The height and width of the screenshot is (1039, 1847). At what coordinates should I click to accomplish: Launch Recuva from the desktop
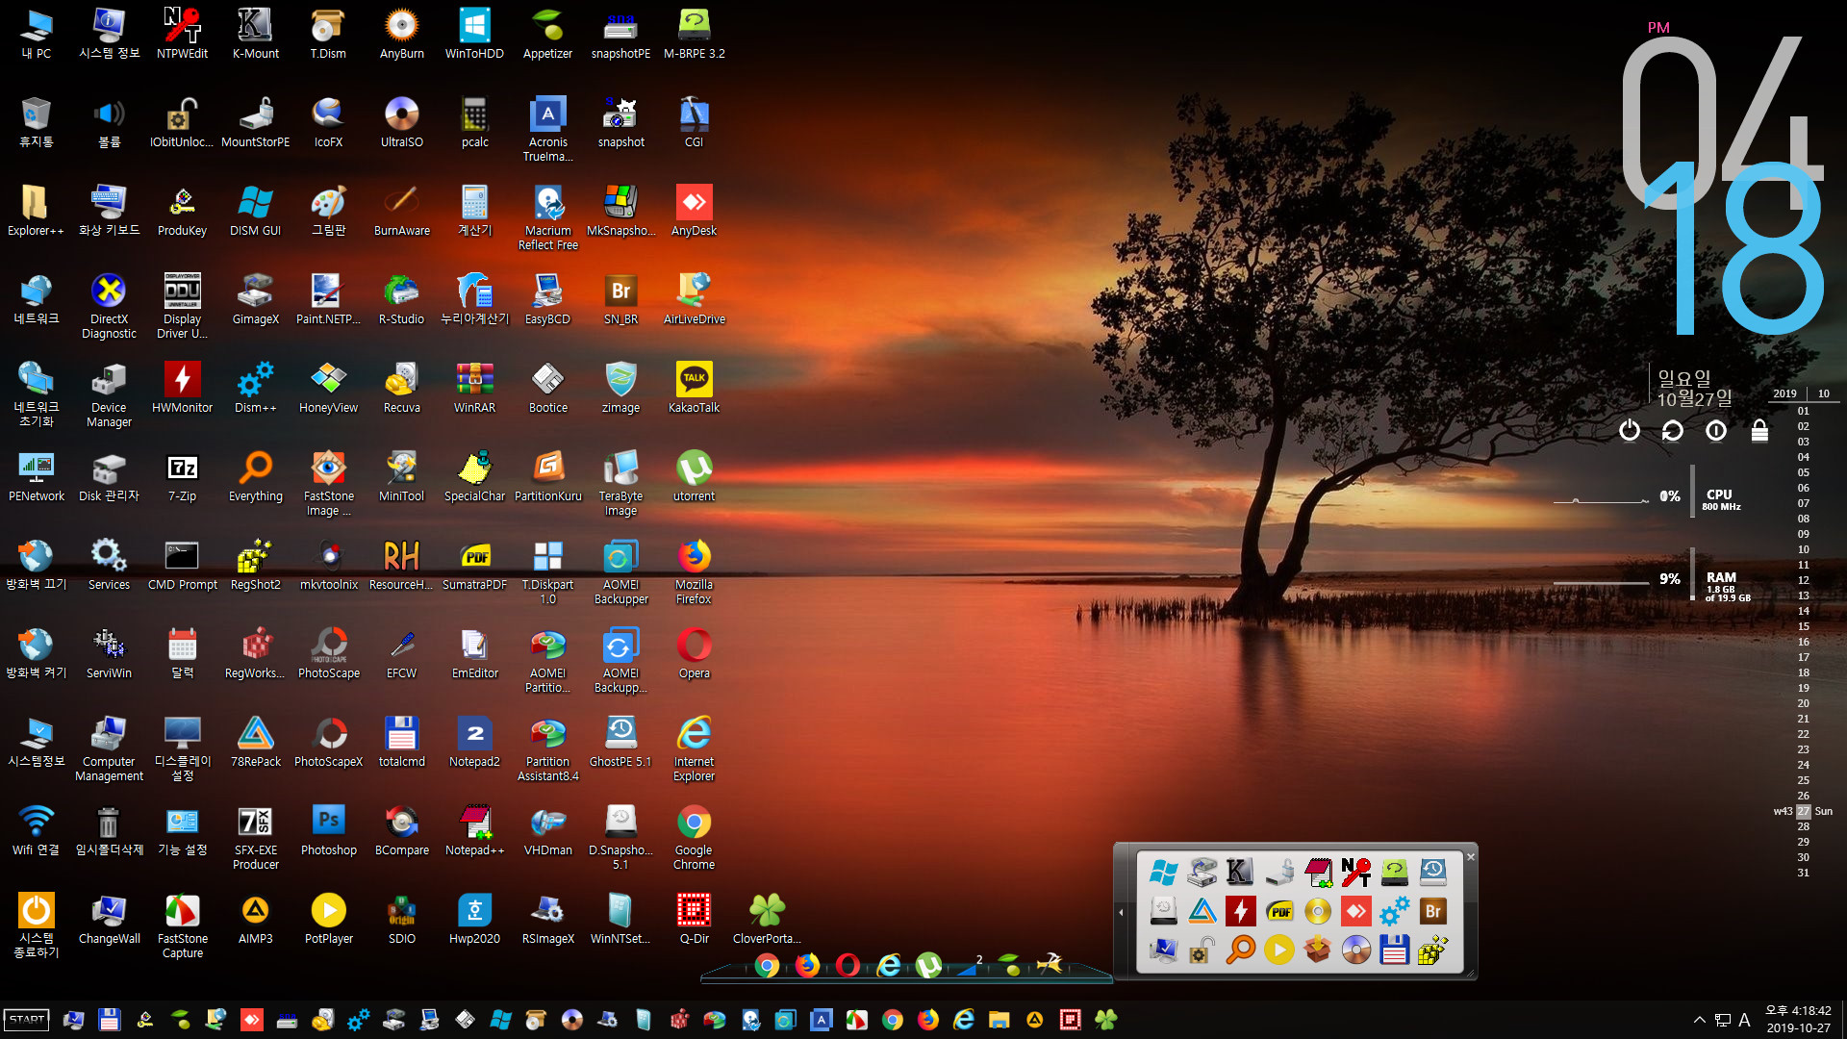[401, 388]
